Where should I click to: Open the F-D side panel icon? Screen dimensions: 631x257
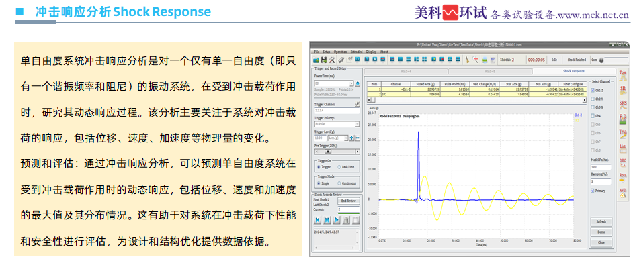coord(623,119)
